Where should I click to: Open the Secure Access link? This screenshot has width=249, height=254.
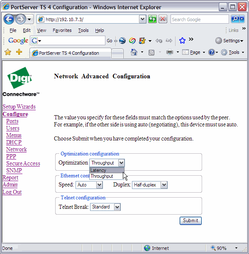tap(23, 163)
